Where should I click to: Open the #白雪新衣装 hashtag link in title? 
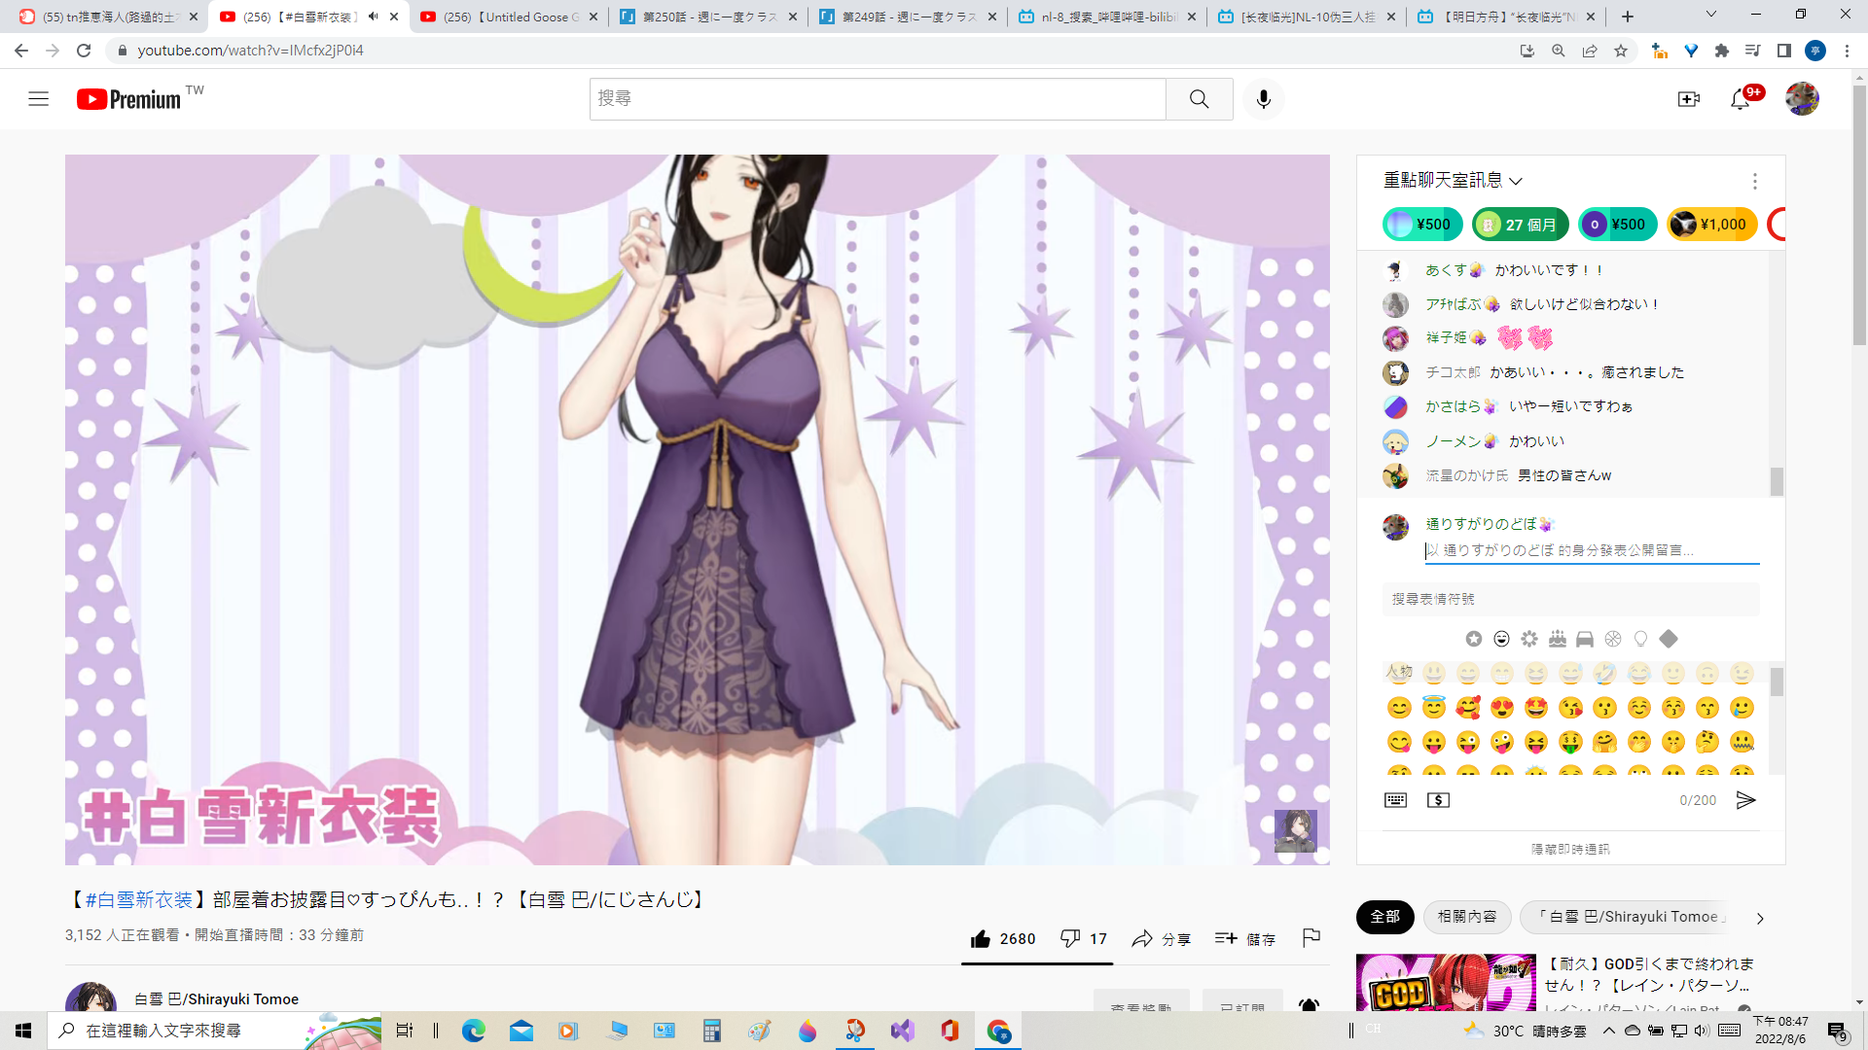pos(139,900)
